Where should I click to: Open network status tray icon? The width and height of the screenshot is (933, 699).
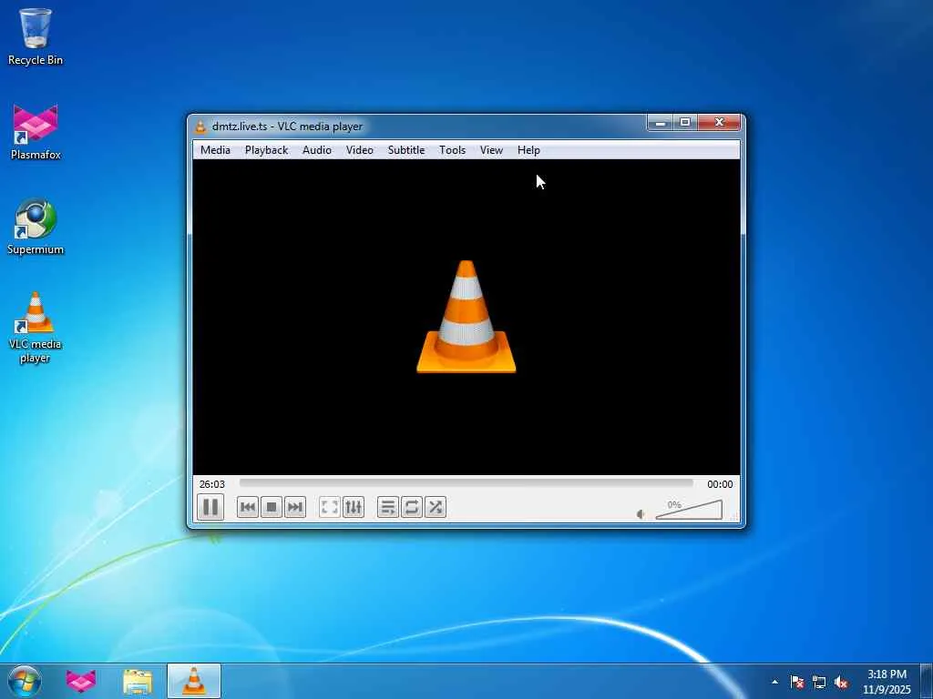pyautogui.click(x=819, y=682)
